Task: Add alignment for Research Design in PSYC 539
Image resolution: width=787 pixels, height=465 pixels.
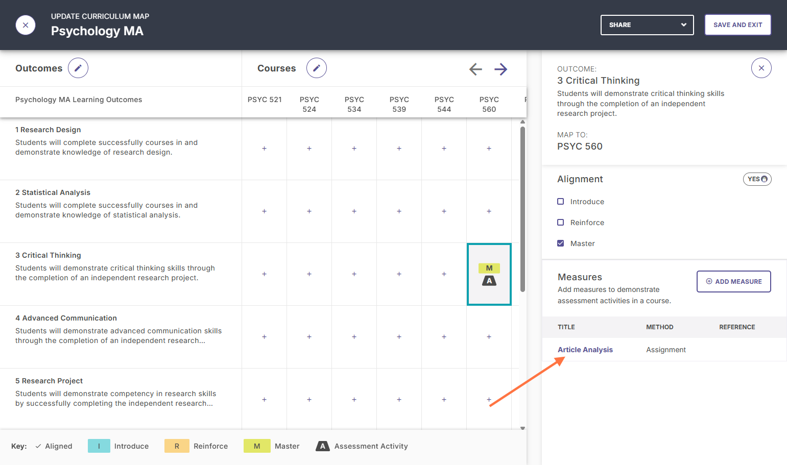Action: click(x=399, y=149)
